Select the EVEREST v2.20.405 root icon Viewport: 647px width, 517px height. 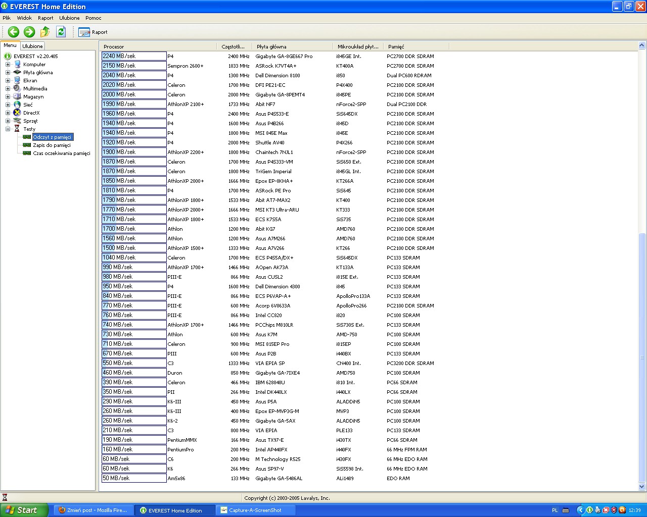[x=8, y=56]
